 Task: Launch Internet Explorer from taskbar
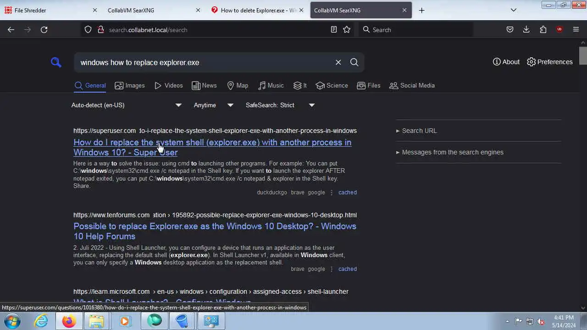(41, 321)
